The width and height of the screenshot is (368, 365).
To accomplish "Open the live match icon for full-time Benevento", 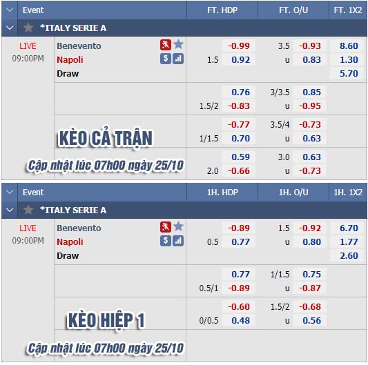I will (x=166, y=45).
